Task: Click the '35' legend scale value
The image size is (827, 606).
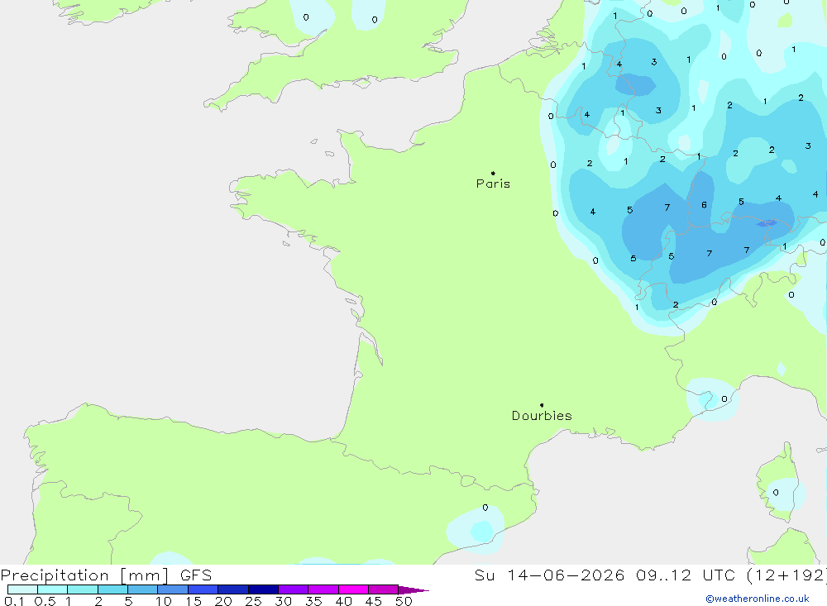Action: (x=313, y=601)
